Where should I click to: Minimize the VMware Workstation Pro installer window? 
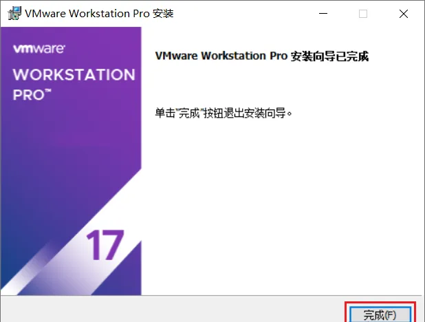pyautogui.click(x=323, y=14)
